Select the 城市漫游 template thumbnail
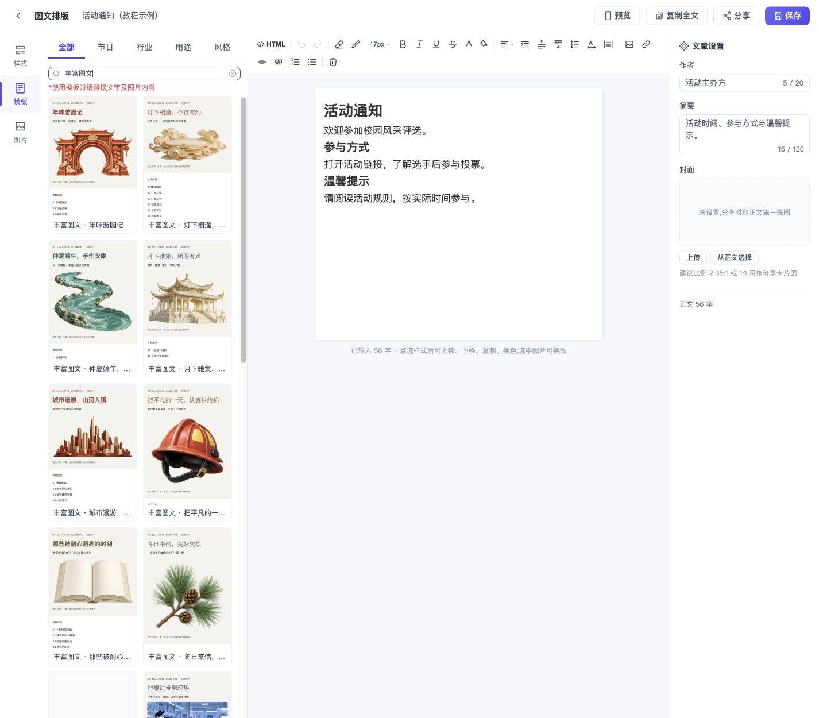 tap(92, 453)
